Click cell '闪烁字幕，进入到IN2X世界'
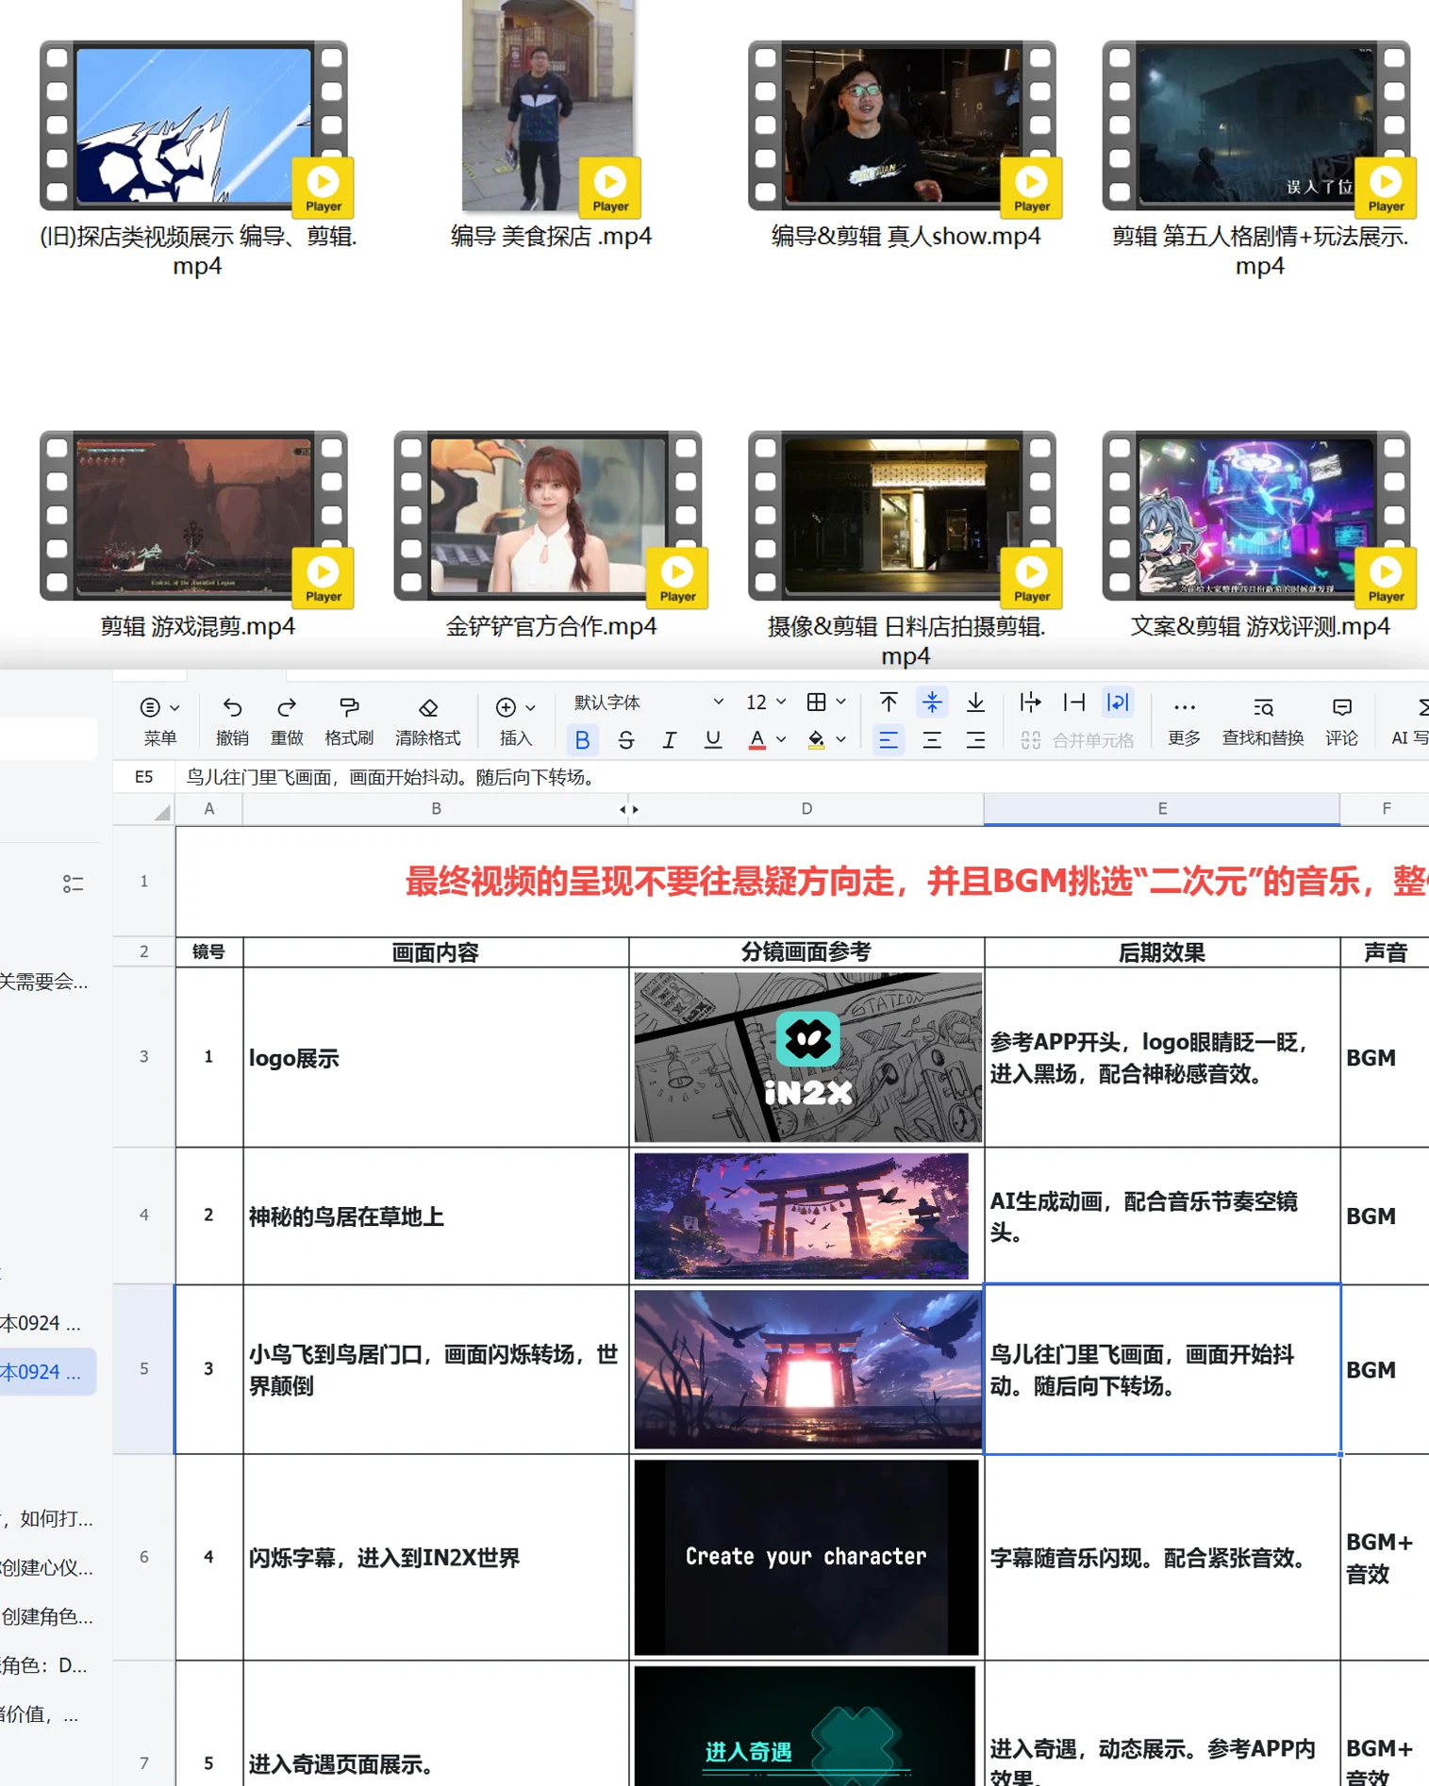Image resolution: width=1429 pixels, height=1786 pixels. click(x=436, y=1557)
